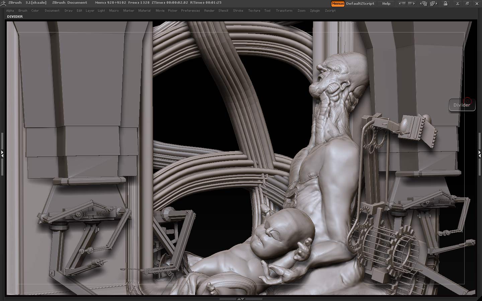Click the ZTime 00:00:02.02 readout

169,3
